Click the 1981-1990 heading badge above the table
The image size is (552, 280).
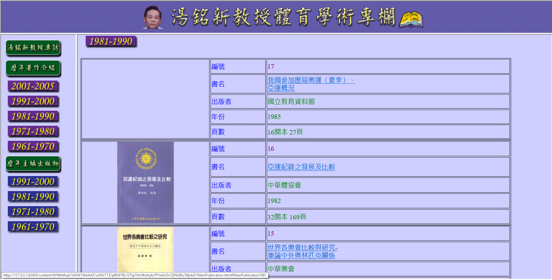click(x=111, y=42)
